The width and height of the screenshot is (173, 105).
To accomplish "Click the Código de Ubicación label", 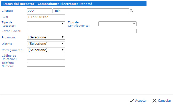I will click(9, 57).
